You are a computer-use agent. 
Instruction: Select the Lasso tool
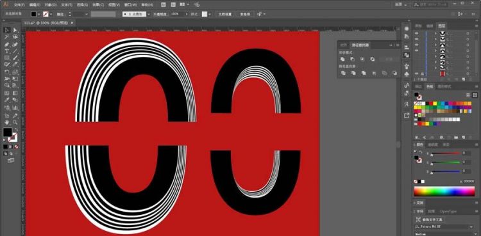click(x=15, y=37)
